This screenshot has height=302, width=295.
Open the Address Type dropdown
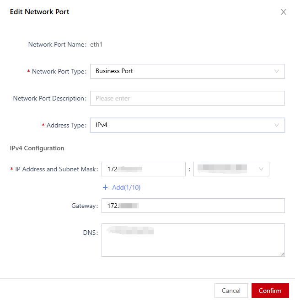(188, 125)
